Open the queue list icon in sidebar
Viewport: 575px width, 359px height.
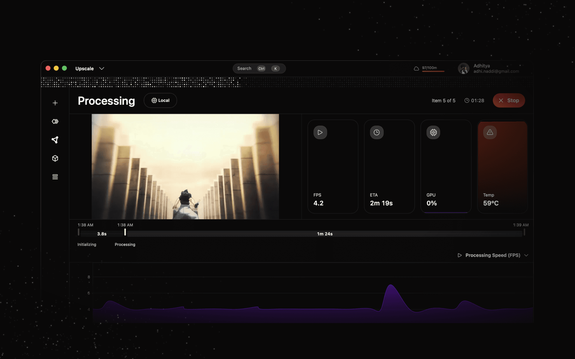55,177
